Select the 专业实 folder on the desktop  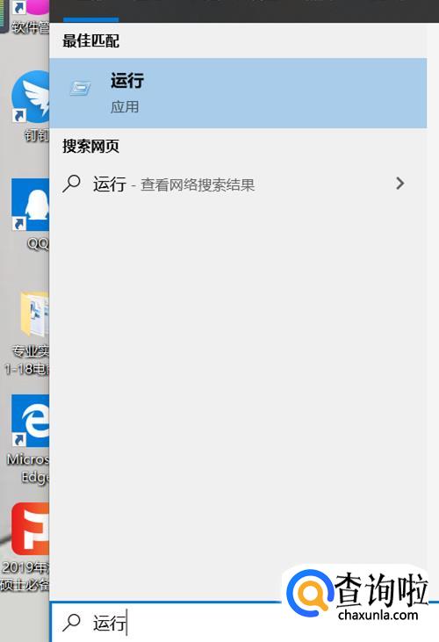(28, 334)
